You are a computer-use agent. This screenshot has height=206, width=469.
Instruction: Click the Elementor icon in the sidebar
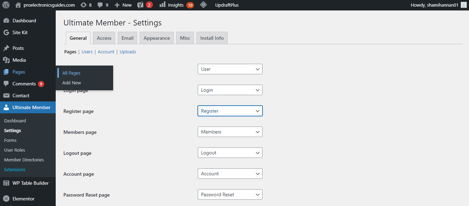pyautogui.click(x=7, y=198)
